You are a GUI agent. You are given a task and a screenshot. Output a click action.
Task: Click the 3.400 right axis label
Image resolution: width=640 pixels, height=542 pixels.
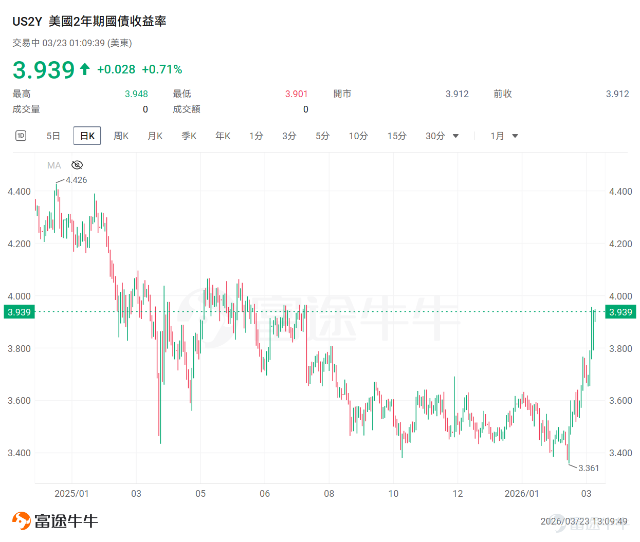point(620,453)
